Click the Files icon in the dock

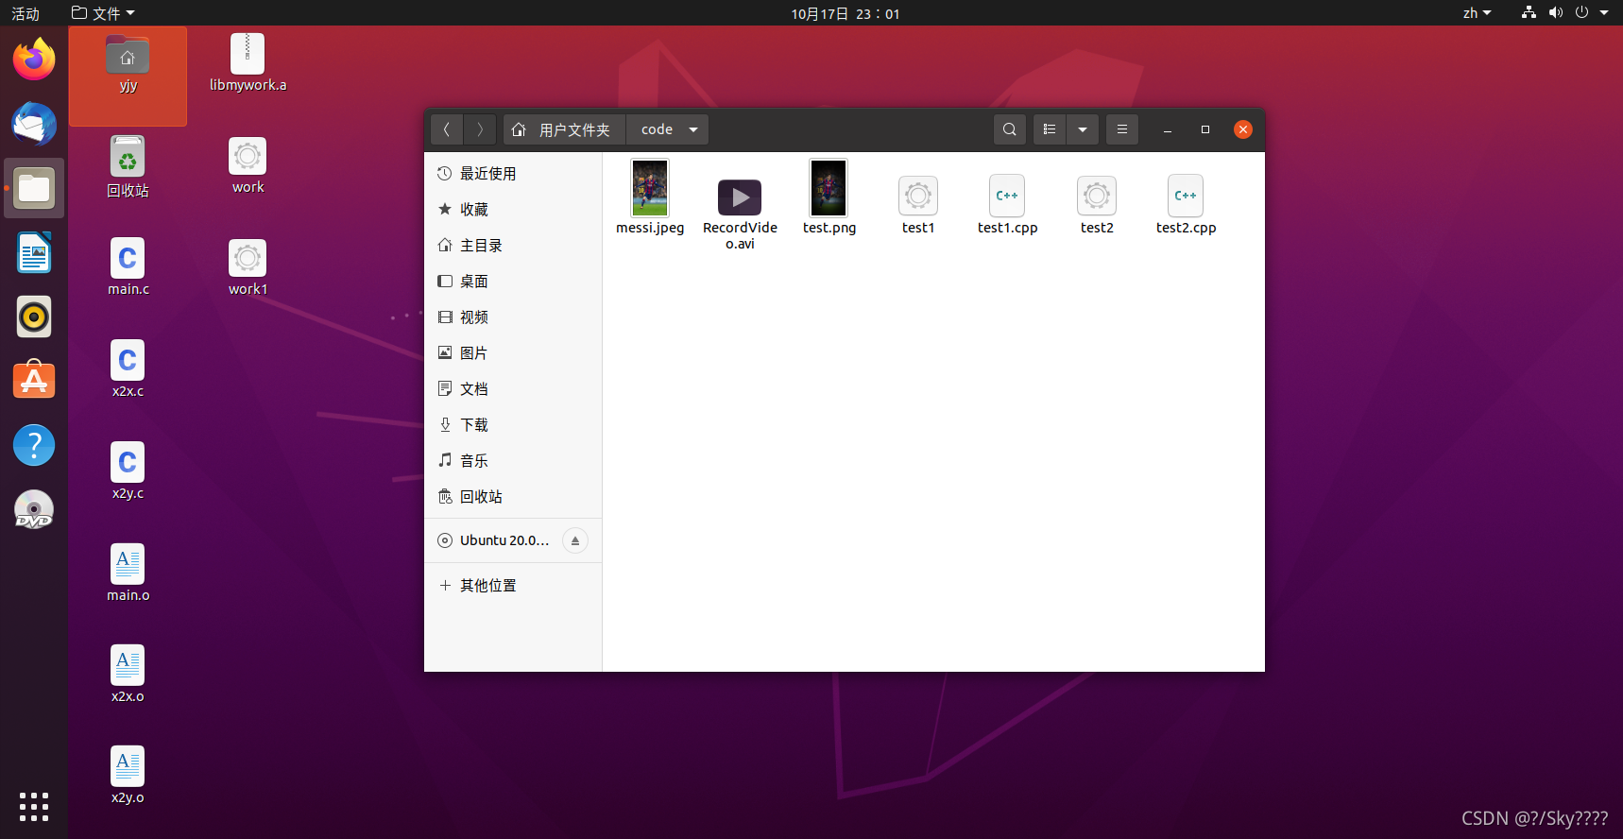point(34,188)
